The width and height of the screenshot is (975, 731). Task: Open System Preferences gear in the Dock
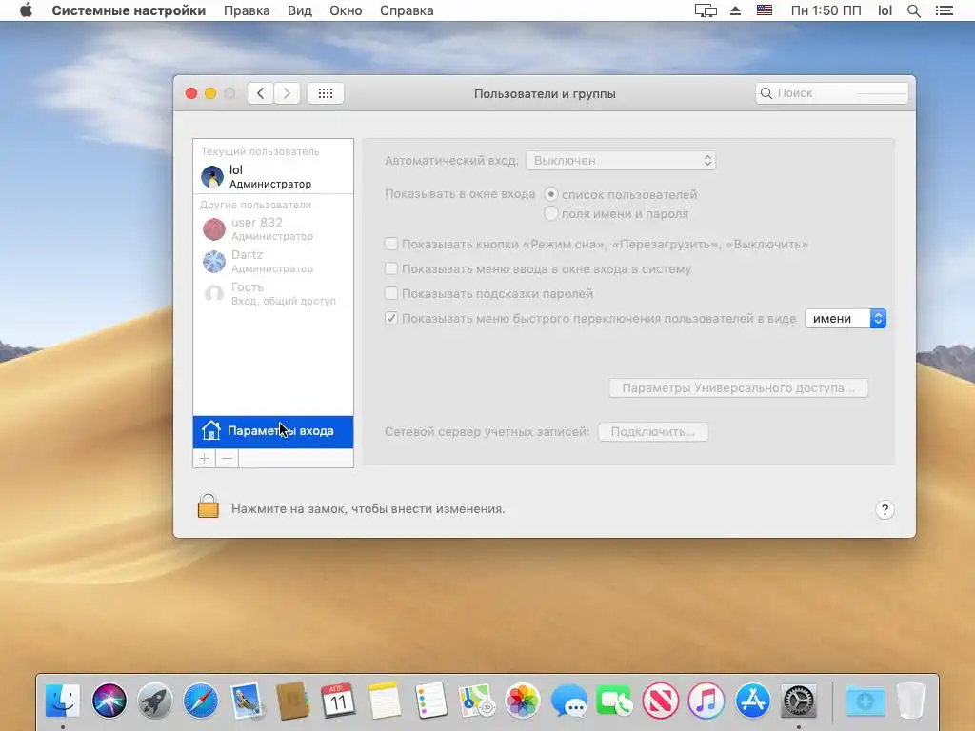tap(799, 701)
